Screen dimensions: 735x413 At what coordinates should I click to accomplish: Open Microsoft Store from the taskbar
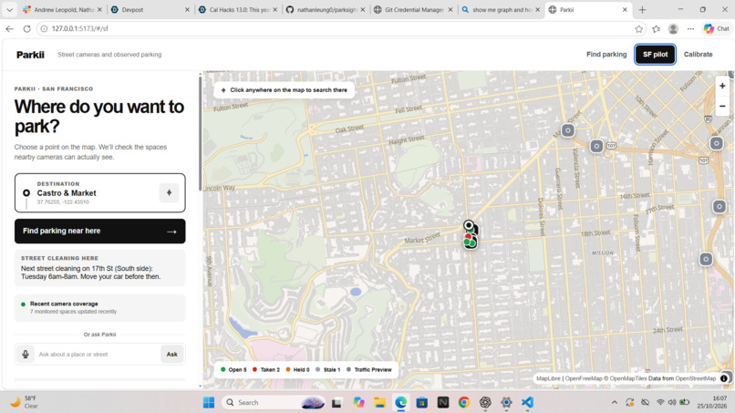[422, 402]
